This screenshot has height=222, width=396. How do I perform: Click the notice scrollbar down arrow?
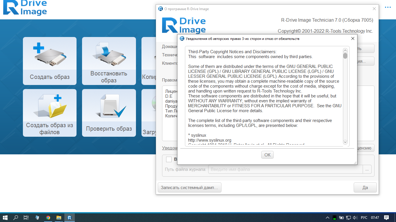(x=345, y=142)
